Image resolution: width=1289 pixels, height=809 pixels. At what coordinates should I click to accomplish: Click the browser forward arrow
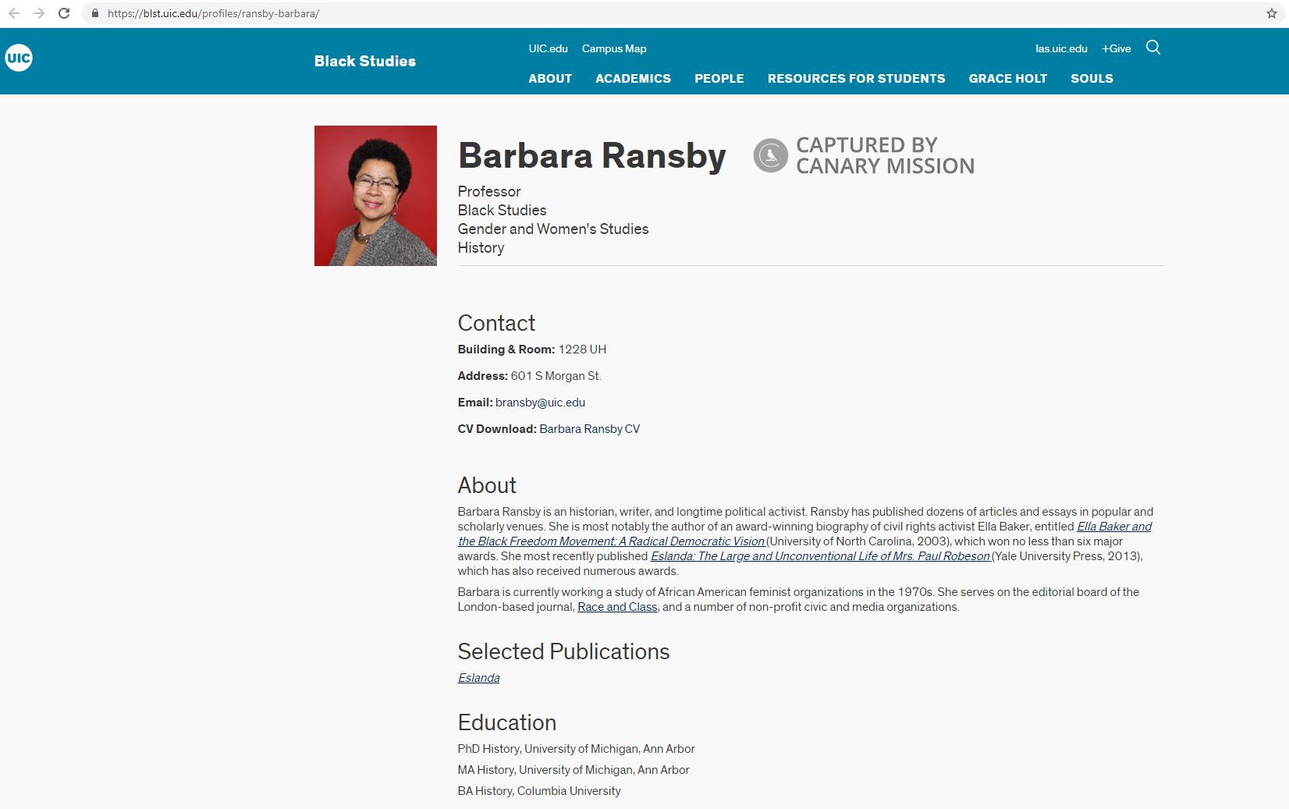tap(38, 14)
